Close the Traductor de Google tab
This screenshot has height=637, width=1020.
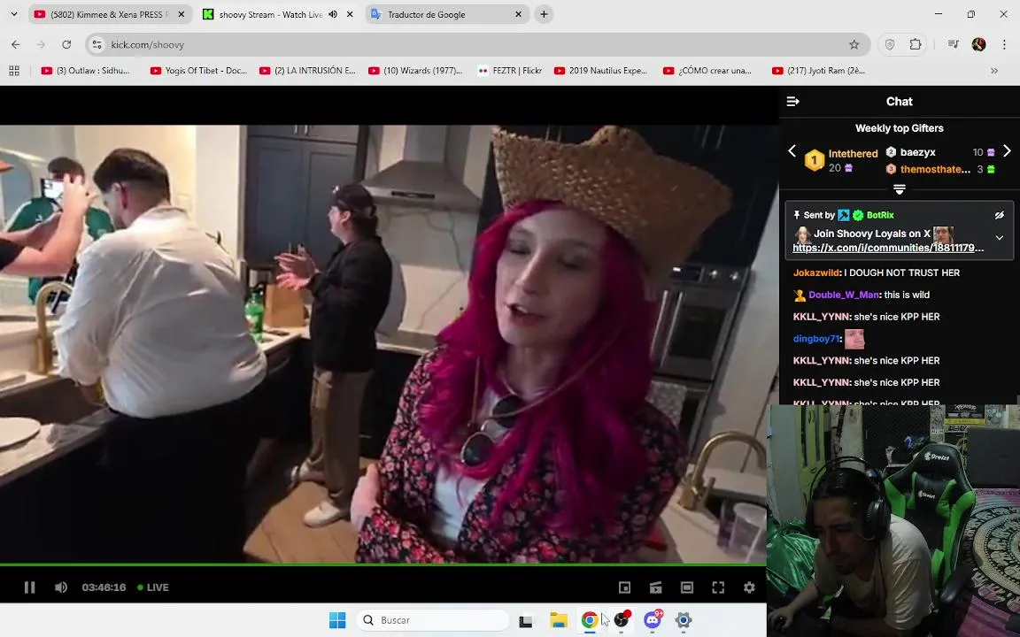(x=519, y=14)
